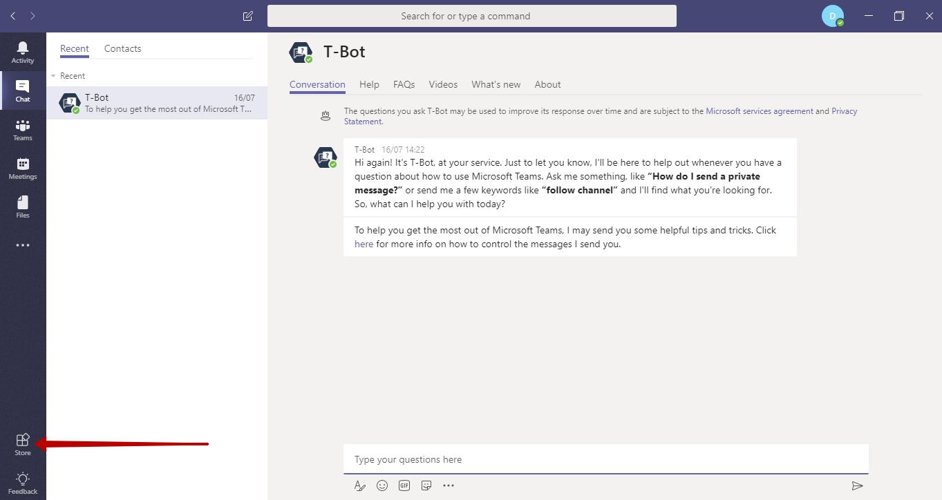Open the Sticker picker icon
The height and width of the screenshot is (500, 942).
coord(426,485)
